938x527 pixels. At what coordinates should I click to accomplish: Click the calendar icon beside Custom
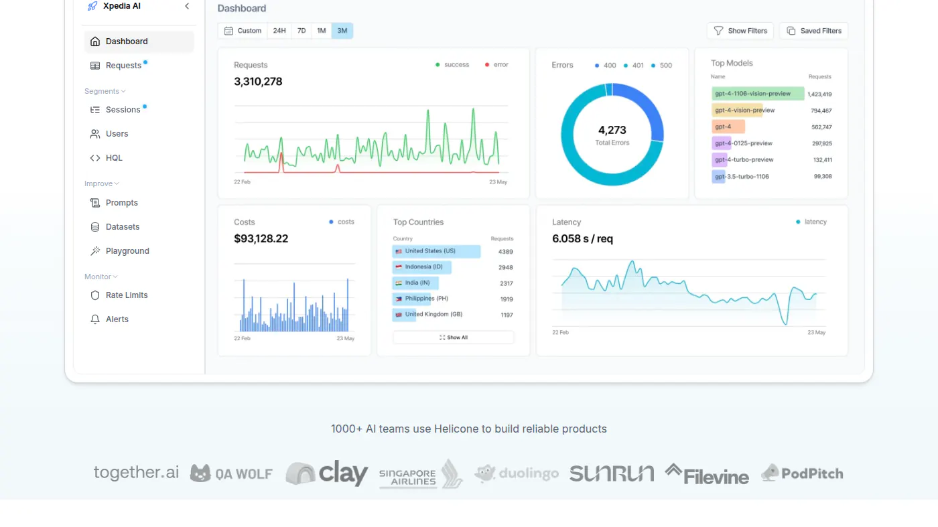[x=228, y=31]
